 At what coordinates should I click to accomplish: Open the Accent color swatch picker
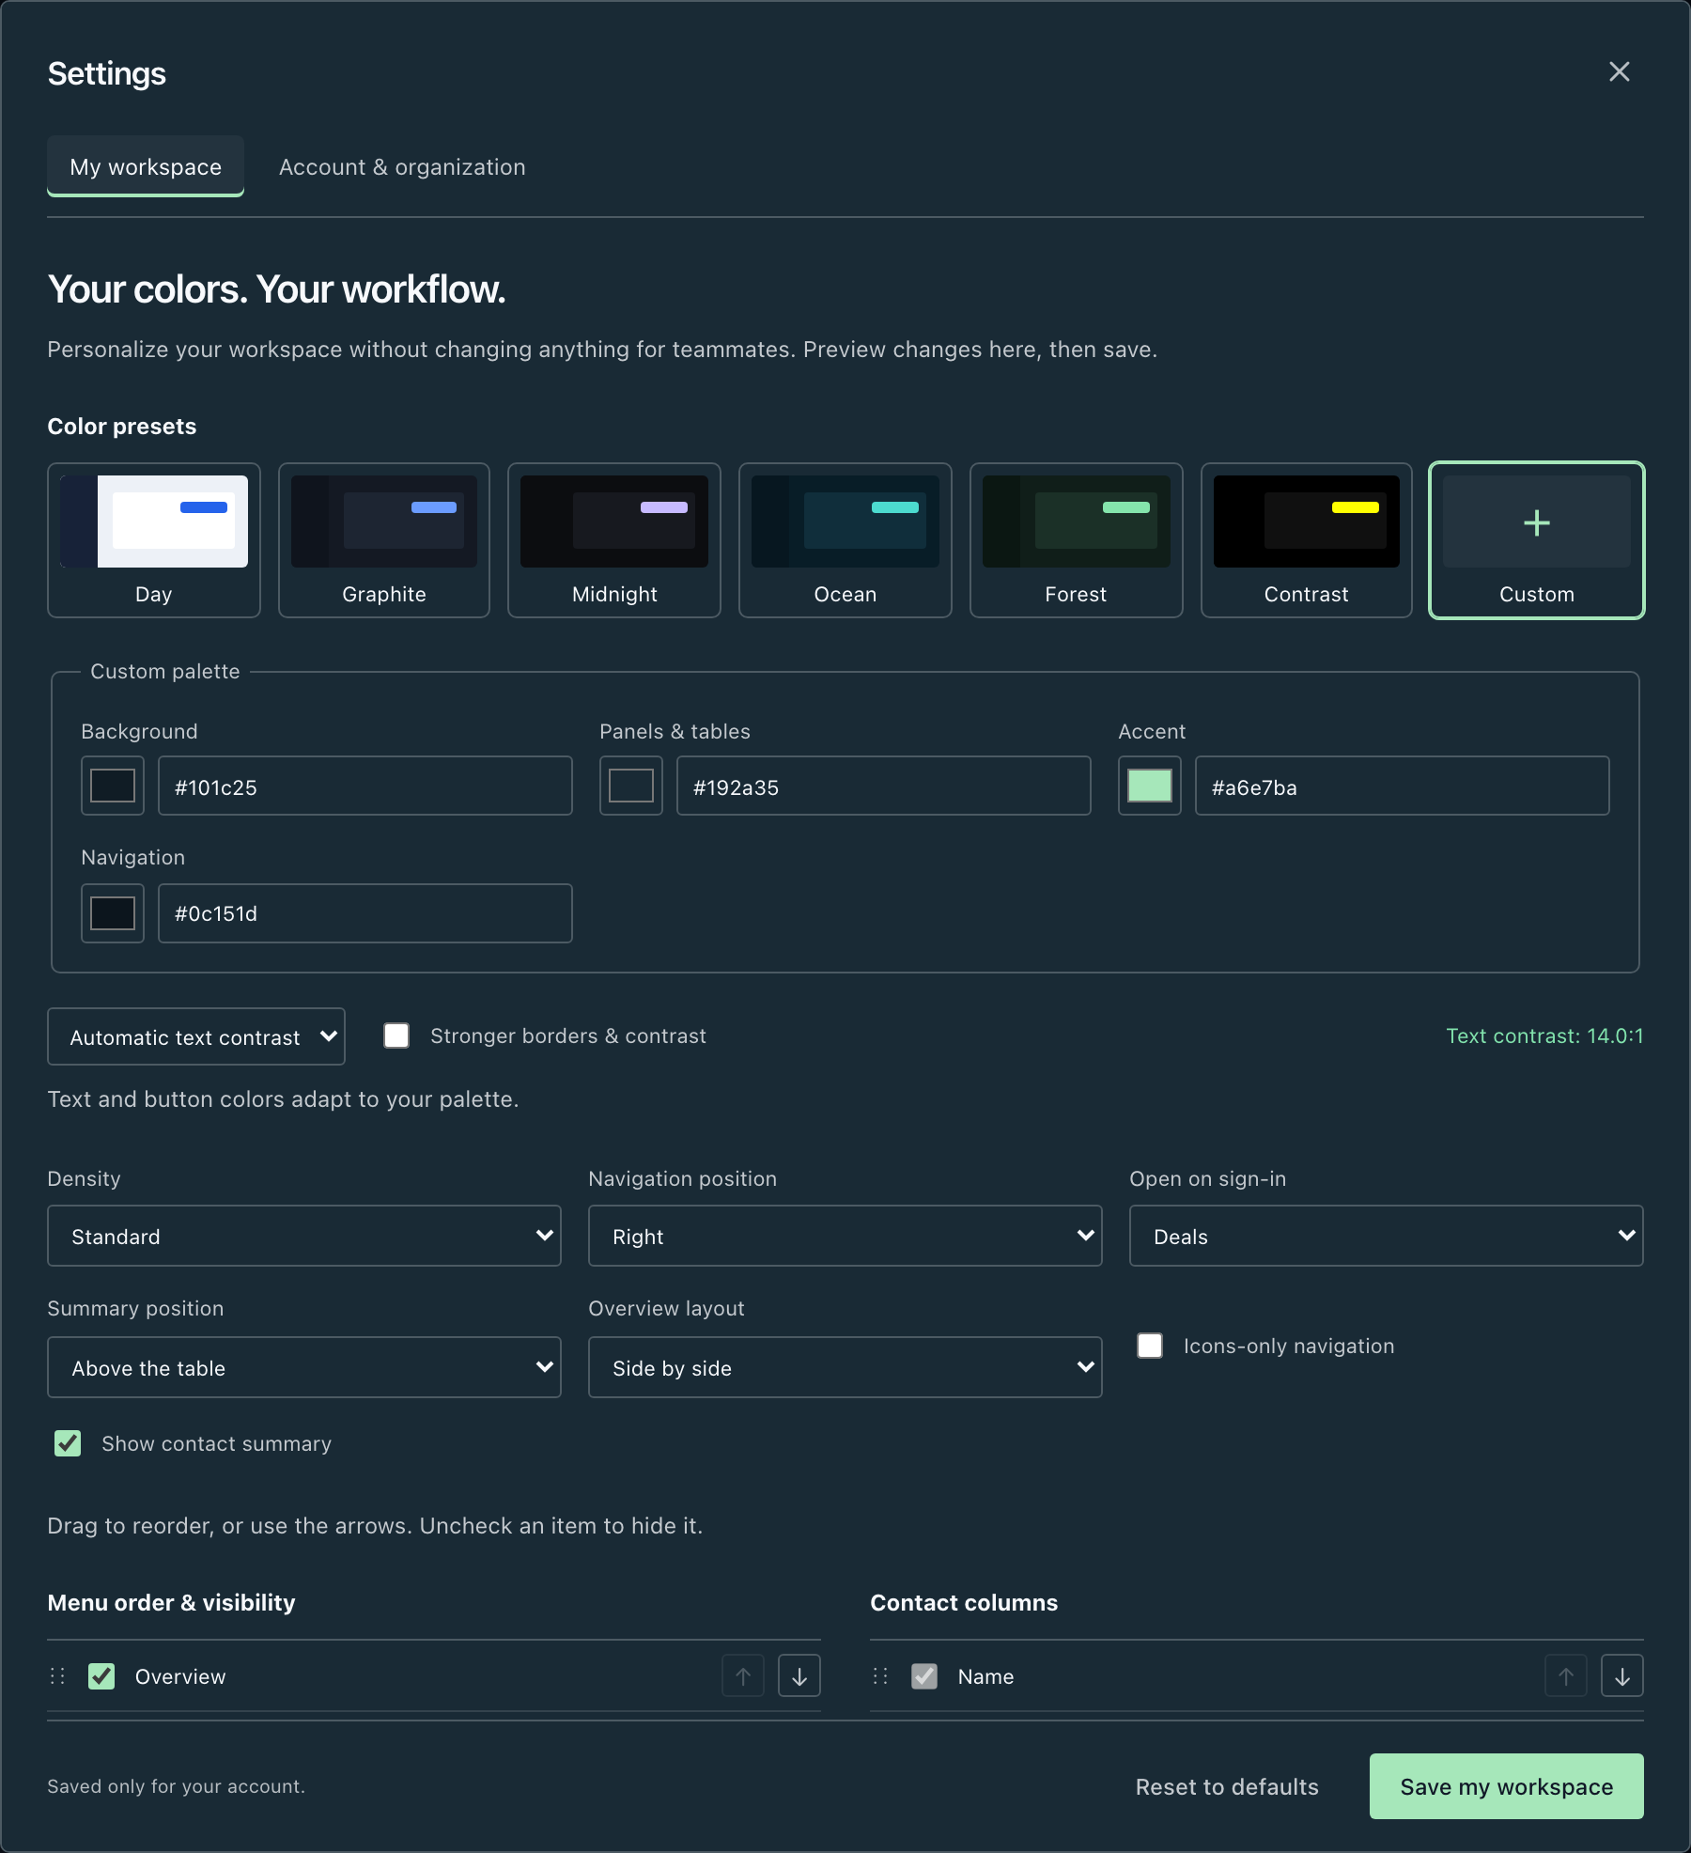click(x=1150, y=786)
